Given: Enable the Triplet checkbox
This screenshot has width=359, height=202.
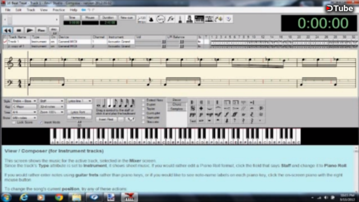Looking at the screenshot, I should [x=144, y=109].
